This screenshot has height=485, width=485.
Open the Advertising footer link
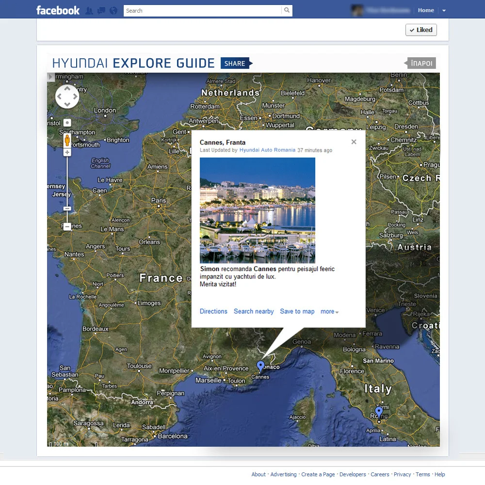(x=283, y=474)
